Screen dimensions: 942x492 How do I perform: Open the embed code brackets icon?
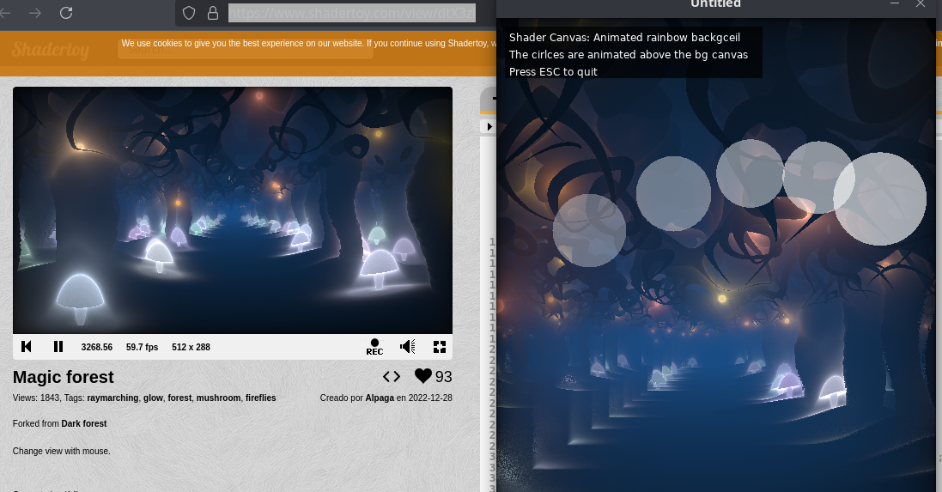coord(392,376)
